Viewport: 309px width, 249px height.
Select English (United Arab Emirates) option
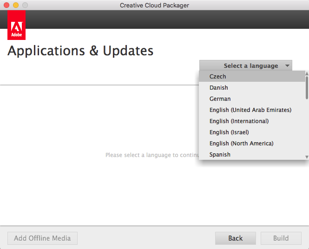point(252,110)
